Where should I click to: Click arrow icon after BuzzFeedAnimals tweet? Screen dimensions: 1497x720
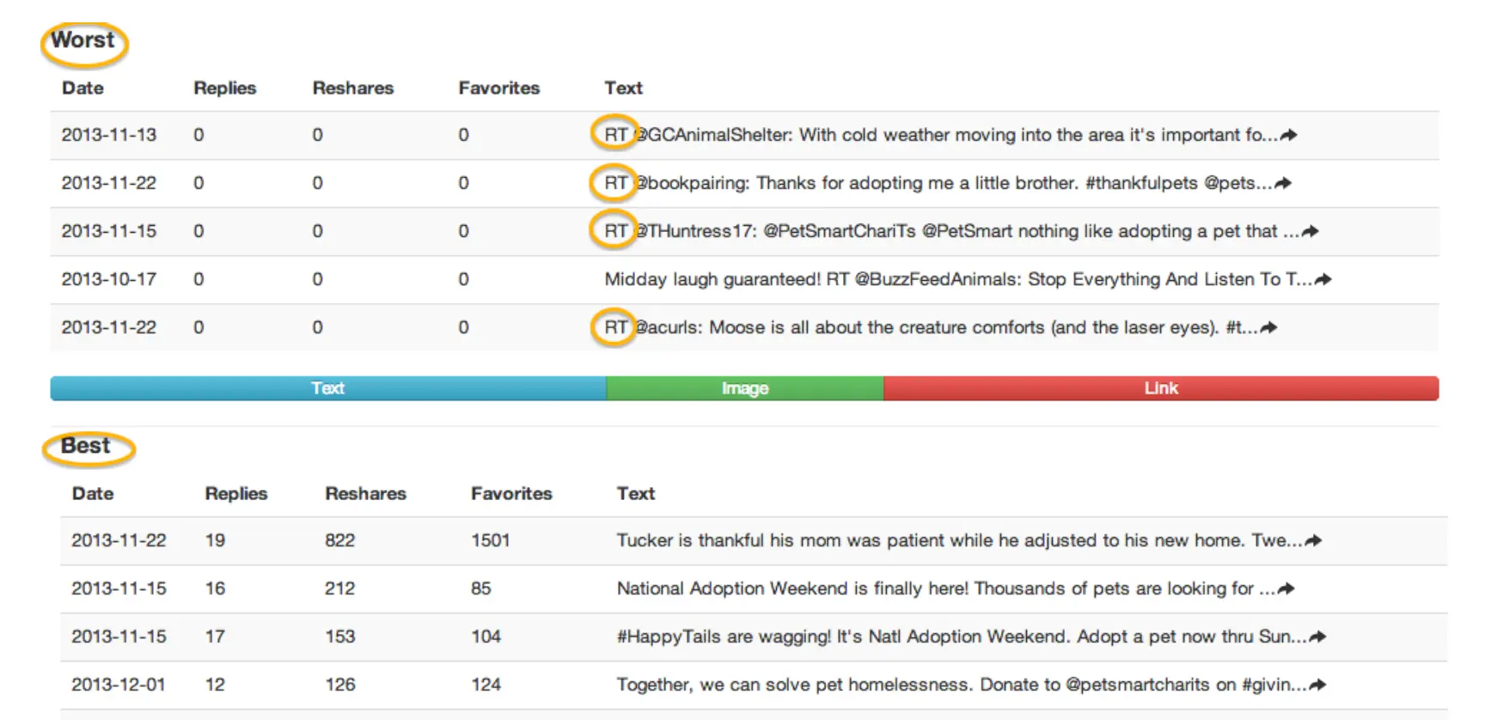[x=1323, y=279]
